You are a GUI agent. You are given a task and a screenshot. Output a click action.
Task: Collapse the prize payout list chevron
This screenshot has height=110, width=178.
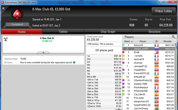119,109
